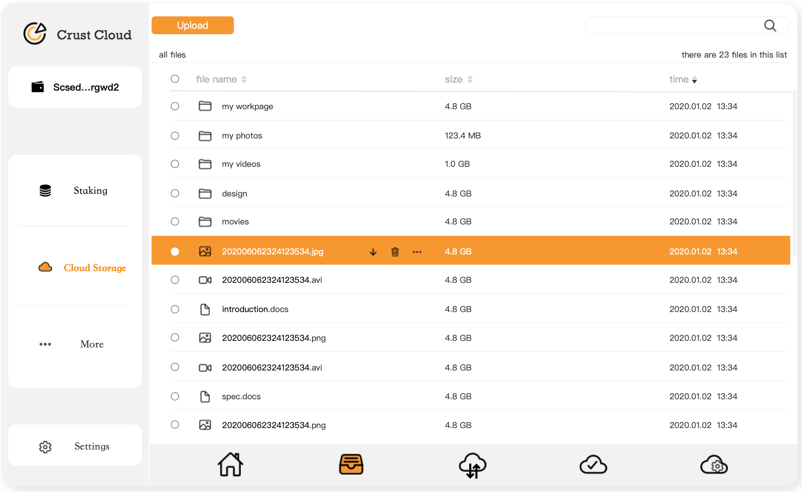
Task: Select the my workpage folder radio button
Action: click(175, 106)
